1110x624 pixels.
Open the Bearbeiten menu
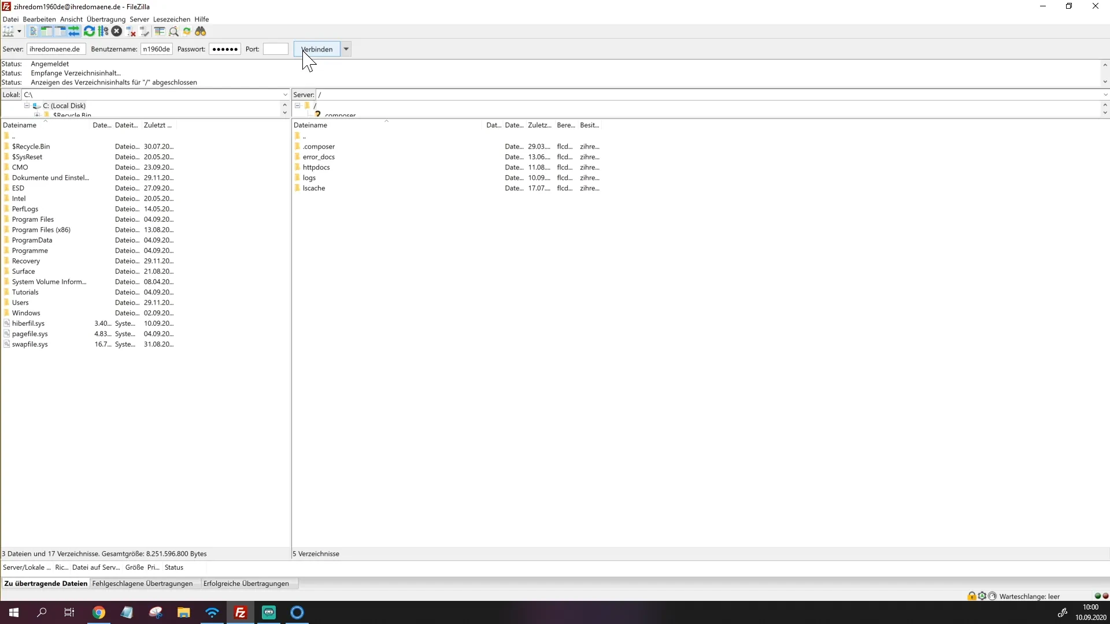point(39,19)
